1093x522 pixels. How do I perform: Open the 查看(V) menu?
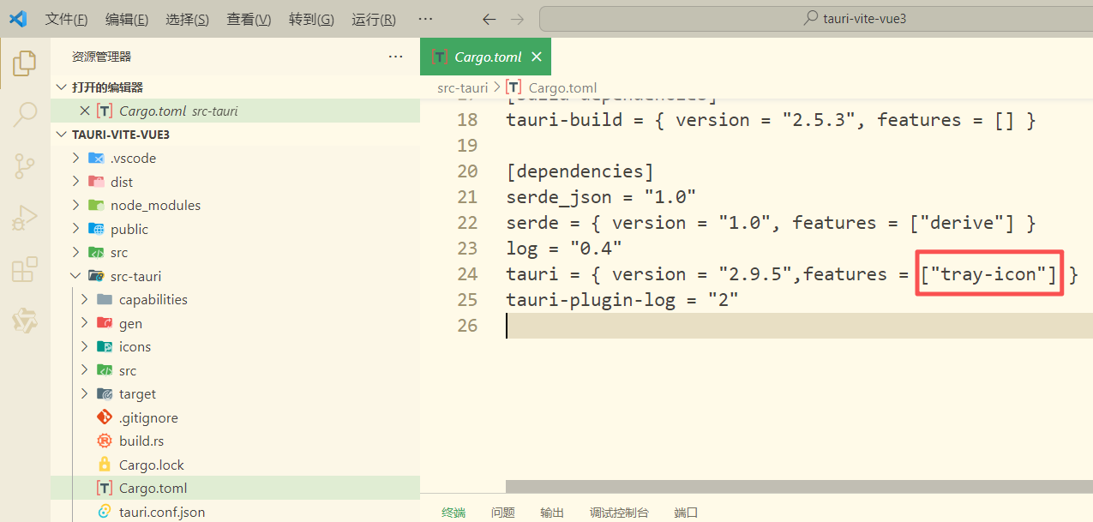pos(249,19)
